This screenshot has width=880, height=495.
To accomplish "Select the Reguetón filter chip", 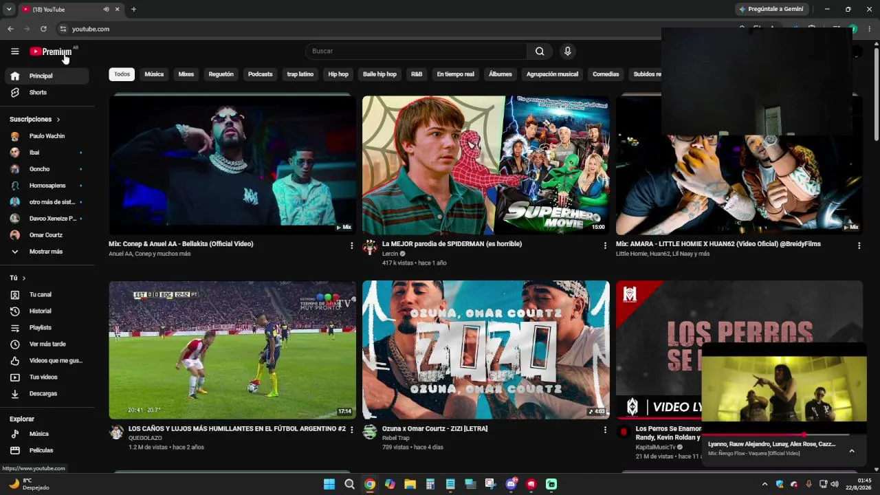I will pos(221,74).
